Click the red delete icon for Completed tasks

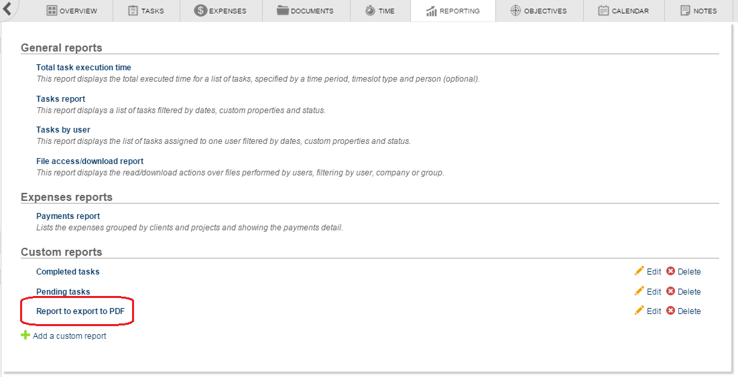click(x=670, y=271)
